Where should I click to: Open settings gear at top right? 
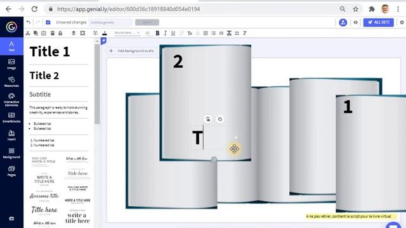[x=402, y=23]
